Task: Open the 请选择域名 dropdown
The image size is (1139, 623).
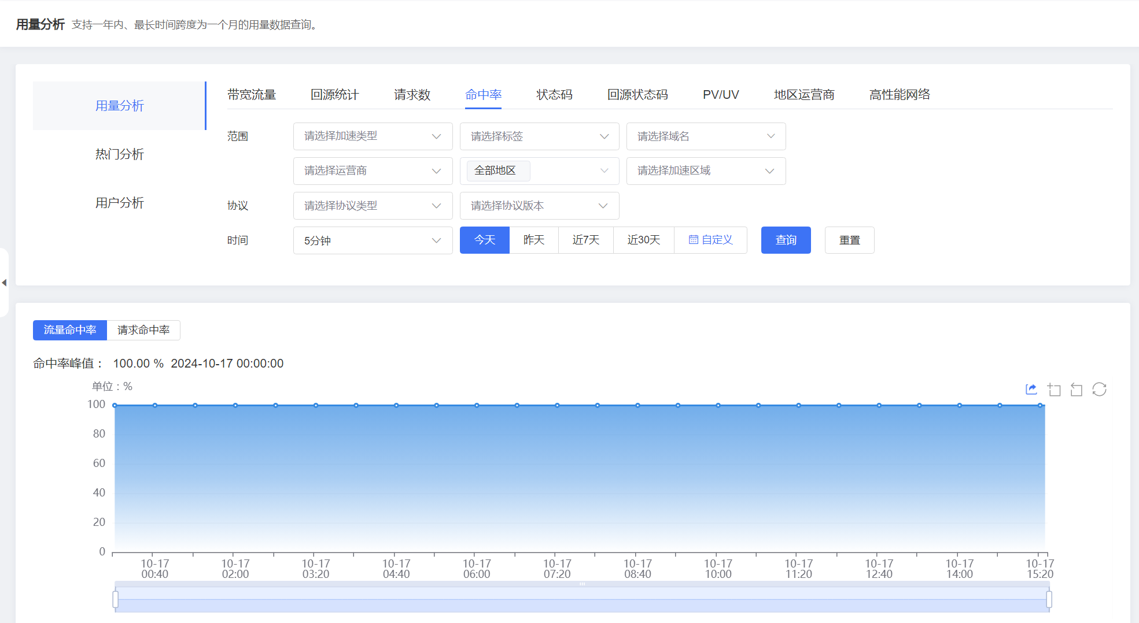Action: 706,136
